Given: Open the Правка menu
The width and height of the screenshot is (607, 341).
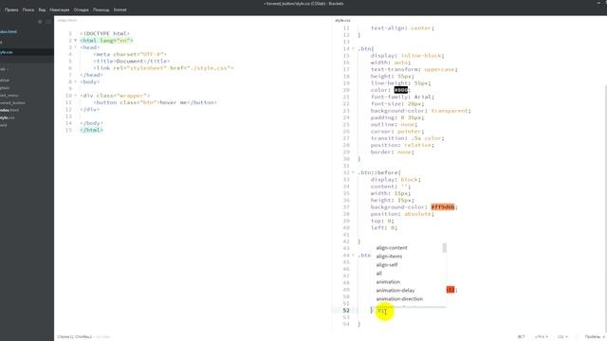Looking at the screenshot, I should pos(11,9).
